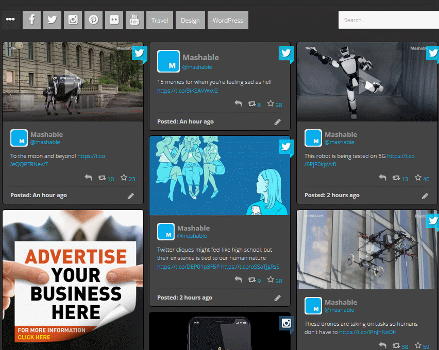Click Instagram badge on the phone post
This screenshot has width=439, height=350.
[286, 323]
